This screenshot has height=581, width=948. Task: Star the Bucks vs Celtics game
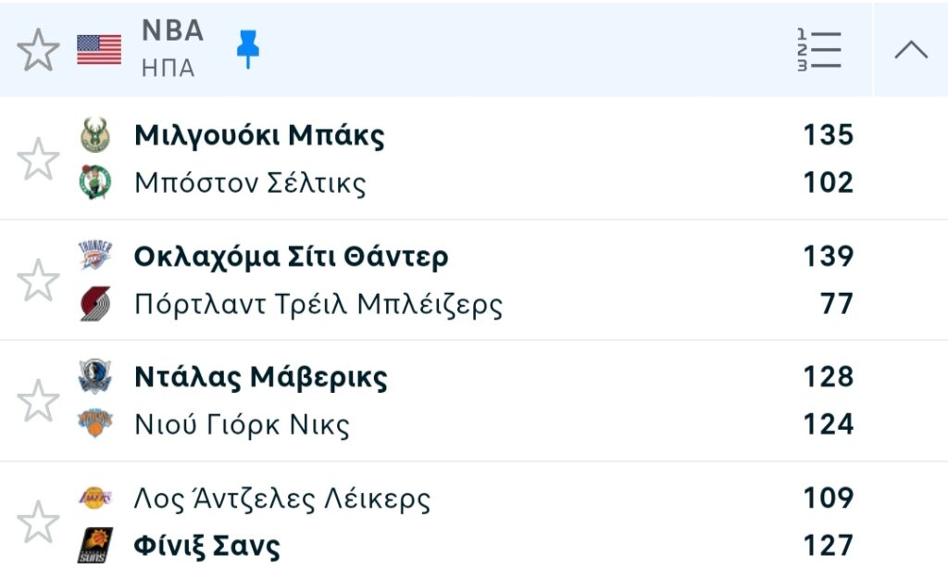click(38, 159)
